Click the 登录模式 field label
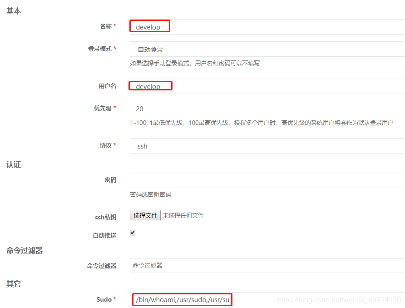Image resolution: width=405 pixels, height=308 pixels. (100, 49)
